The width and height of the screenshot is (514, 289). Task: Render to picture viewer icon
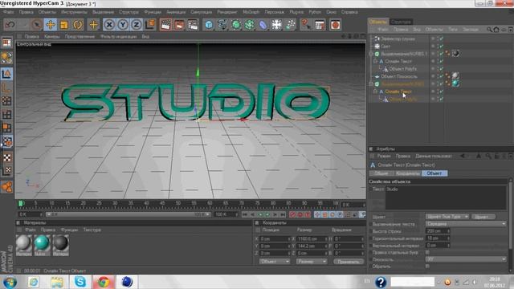click(x=179, y=25)
